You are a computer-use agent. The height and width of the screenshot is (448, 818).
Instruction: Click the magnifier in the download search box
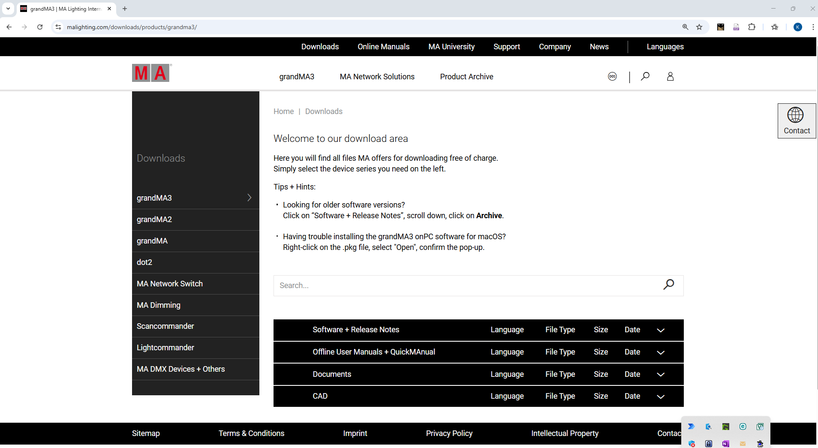tap(668, 285)
